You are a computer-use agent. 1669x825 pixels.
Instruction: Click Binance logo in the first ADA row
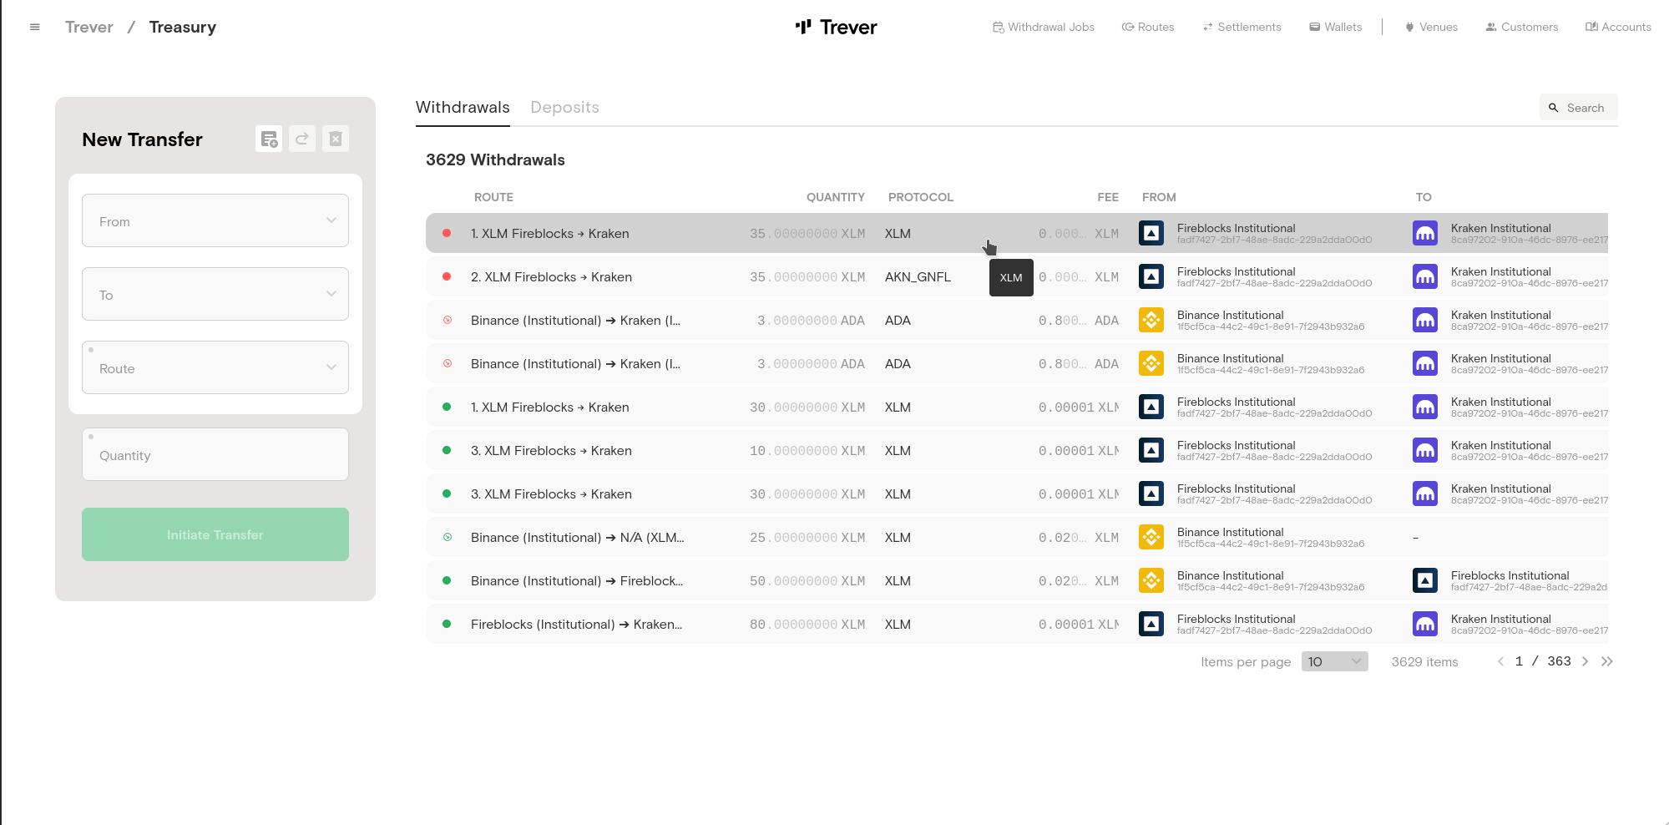click(x=1151, y=320)
